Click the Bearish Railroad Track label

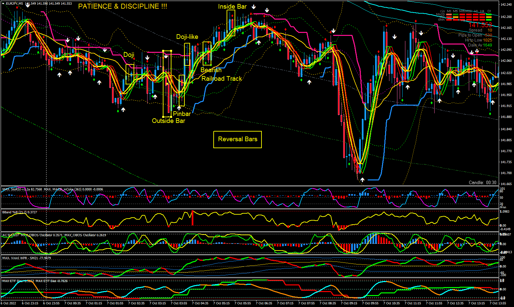tap(222, 78)
